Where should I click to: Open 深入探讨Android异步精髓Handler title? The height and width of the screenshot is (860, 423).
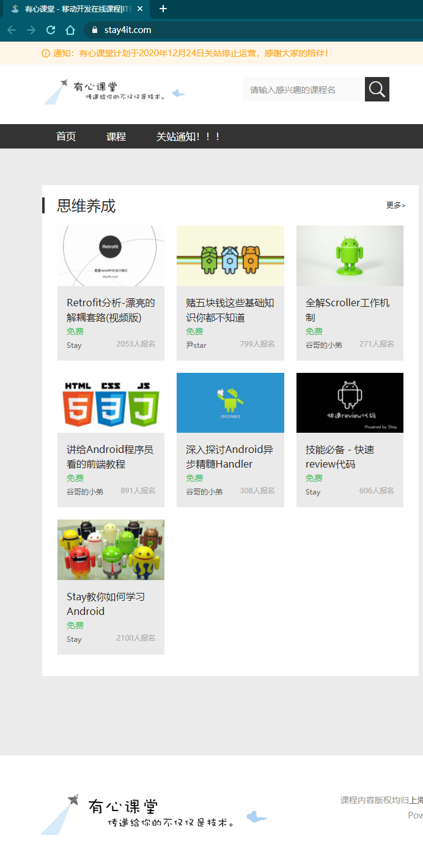coord(229,457)
